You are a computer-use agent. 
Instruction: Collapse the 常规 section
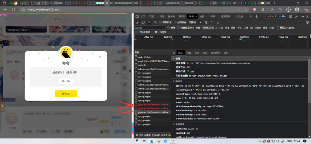(177, 58)
